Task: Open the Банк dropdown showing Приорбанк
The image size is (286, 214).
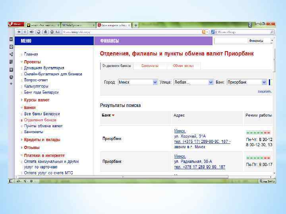Action: [247, 82]
